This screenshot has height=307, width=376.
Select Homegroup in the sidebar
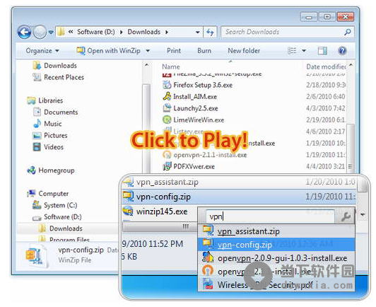coord(51,170)
